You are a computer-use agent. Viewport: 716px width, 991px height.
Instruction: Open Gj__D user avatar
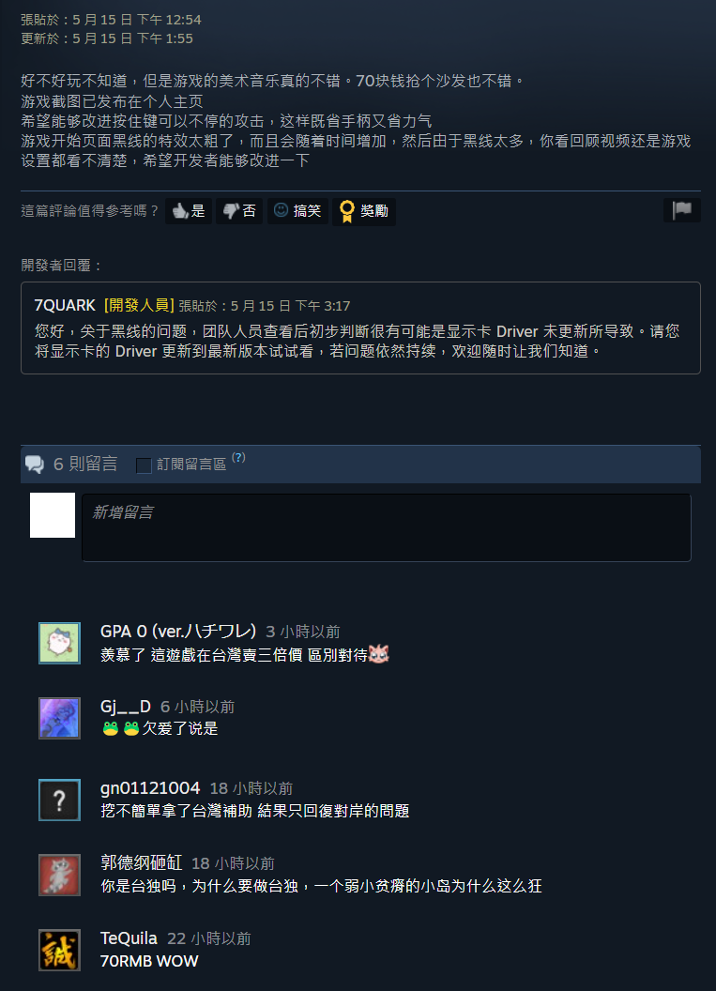59,718
